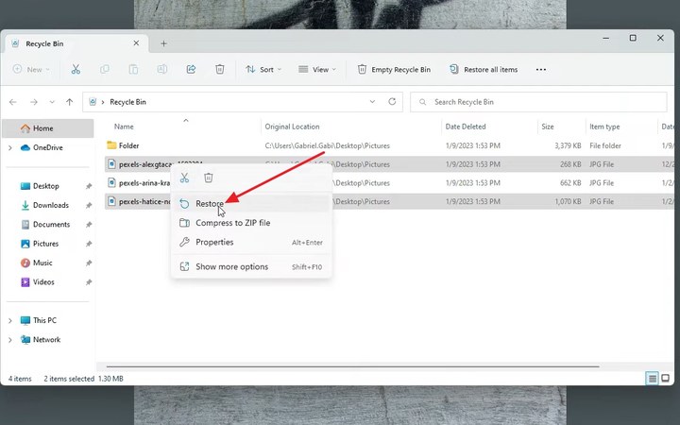Open the See more three-dots menu

click(541, 69)
